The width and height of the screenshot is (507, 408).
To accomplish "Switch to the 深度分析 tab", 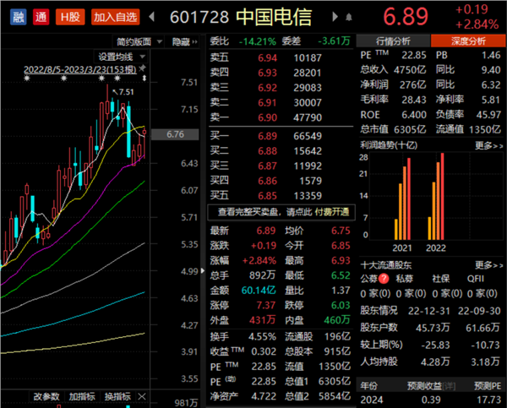I will (x=466, y=41).
